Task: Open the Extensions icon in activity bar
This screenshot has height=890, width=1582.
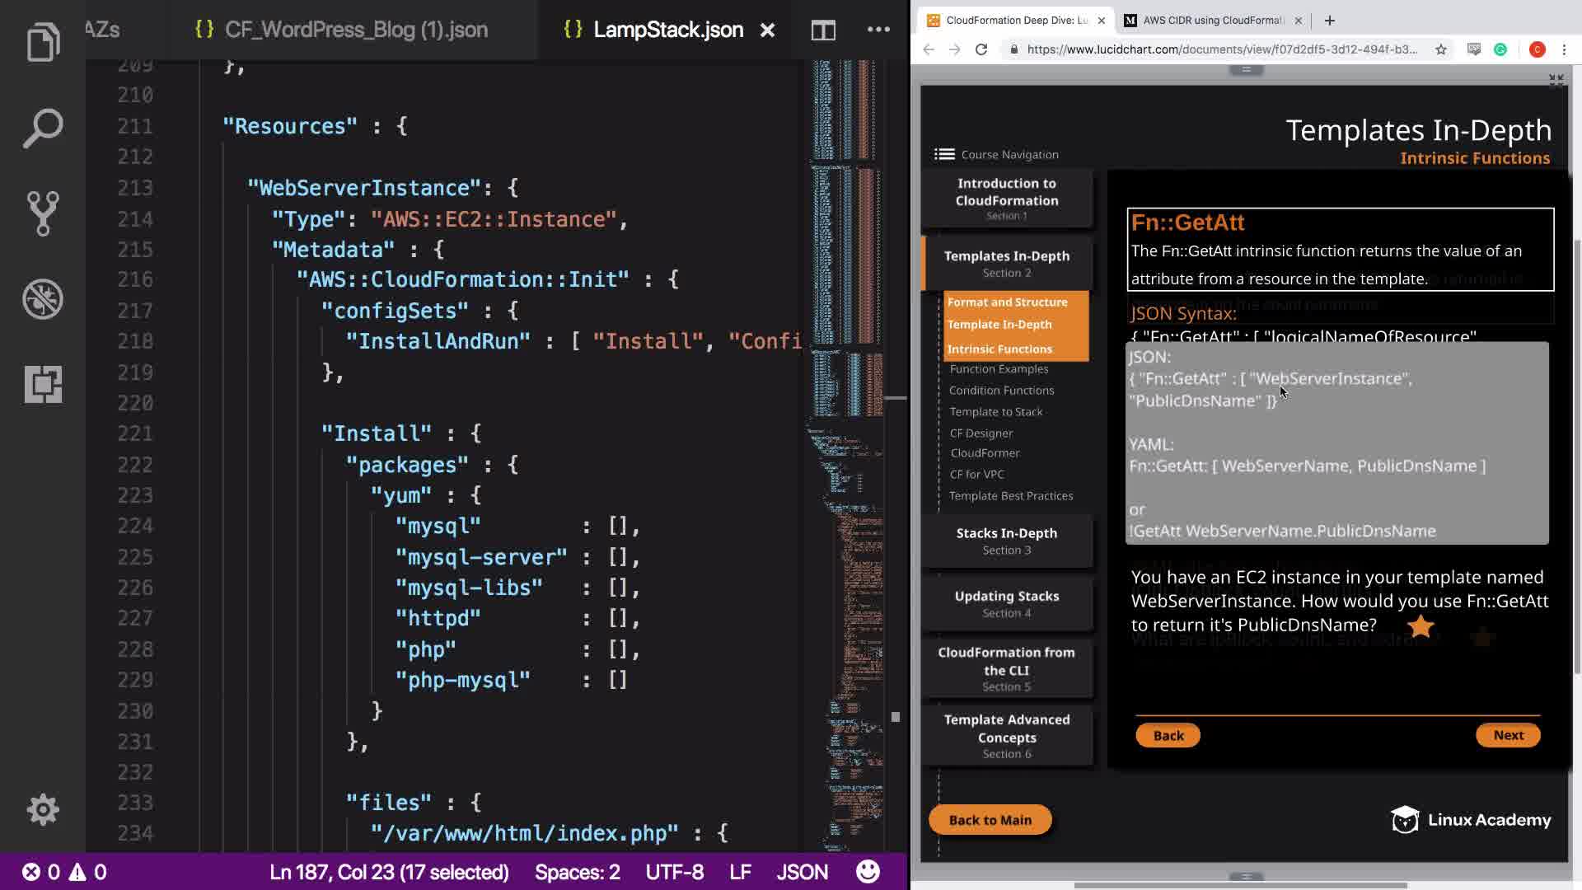Action: point(43,384)
